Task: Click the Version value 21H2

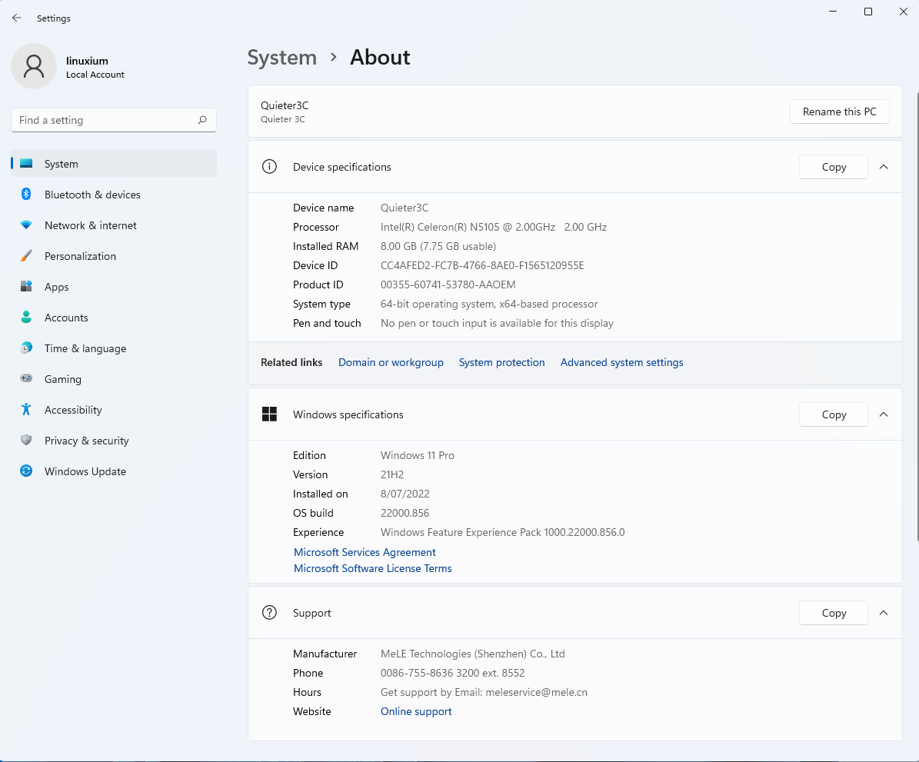Action: pos(392,474)
